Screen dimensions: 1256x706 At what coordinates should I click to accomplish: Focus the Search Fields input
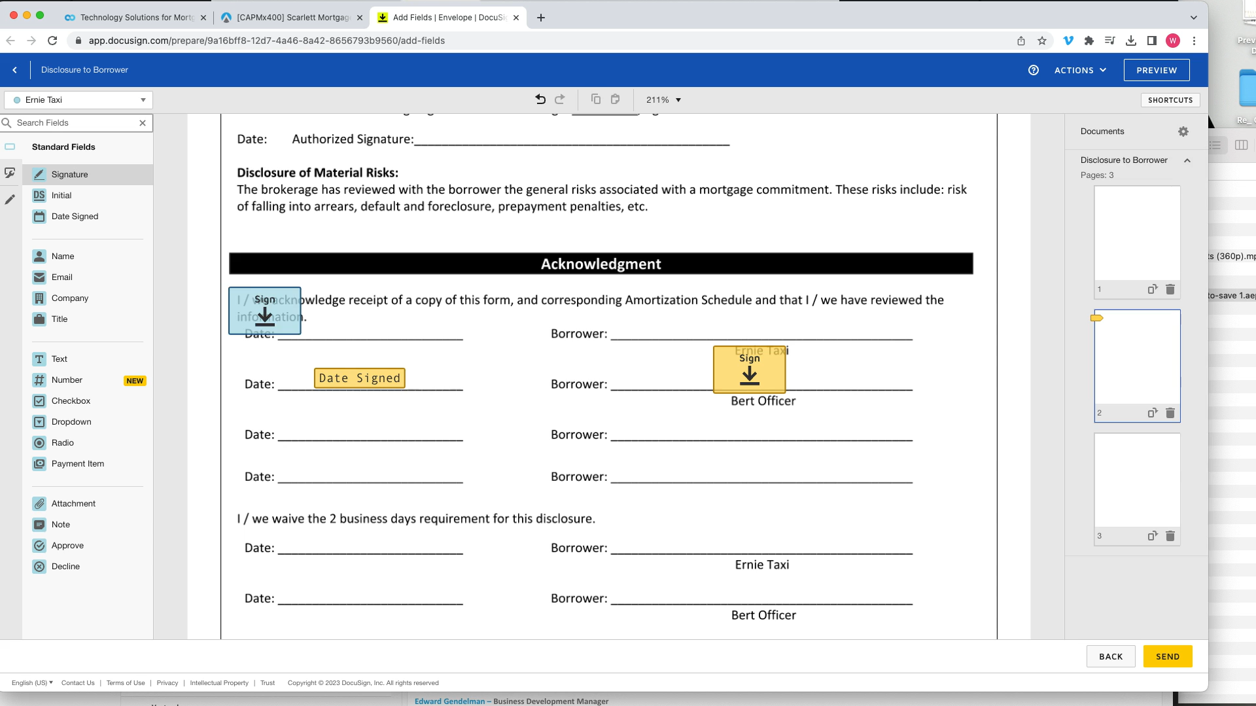(75, 123)
